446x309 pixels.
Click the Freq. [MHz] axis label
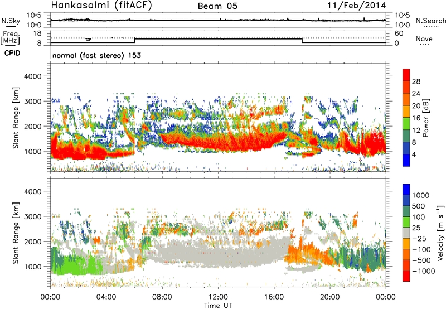[x=11, y=38]
